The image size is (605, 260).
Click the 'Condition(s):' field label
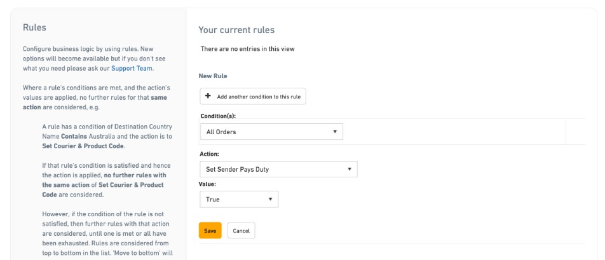(x=217, y=116)
